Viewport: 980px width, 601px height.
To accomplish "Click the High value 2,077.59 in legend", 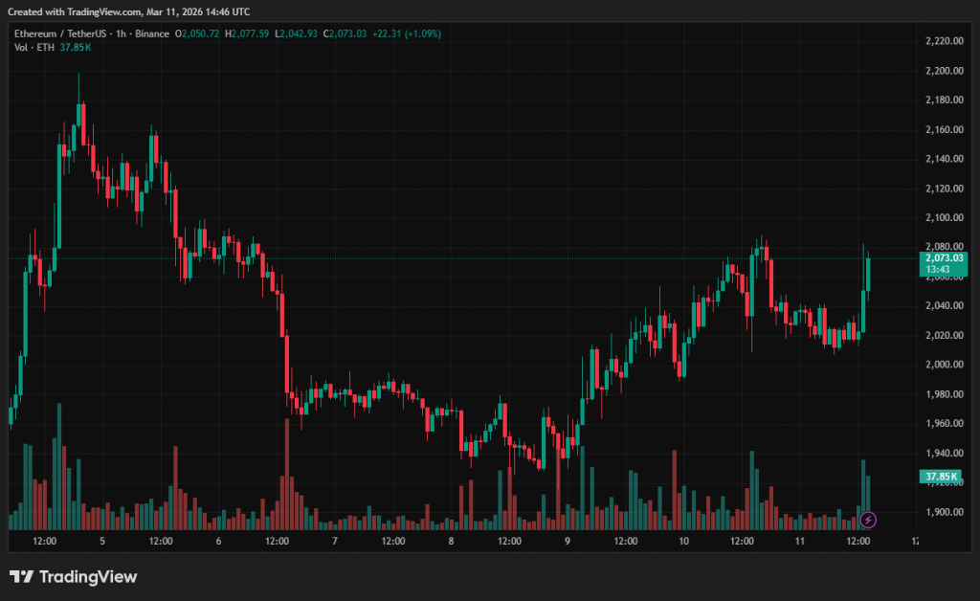I will click(x=251, y=33).
